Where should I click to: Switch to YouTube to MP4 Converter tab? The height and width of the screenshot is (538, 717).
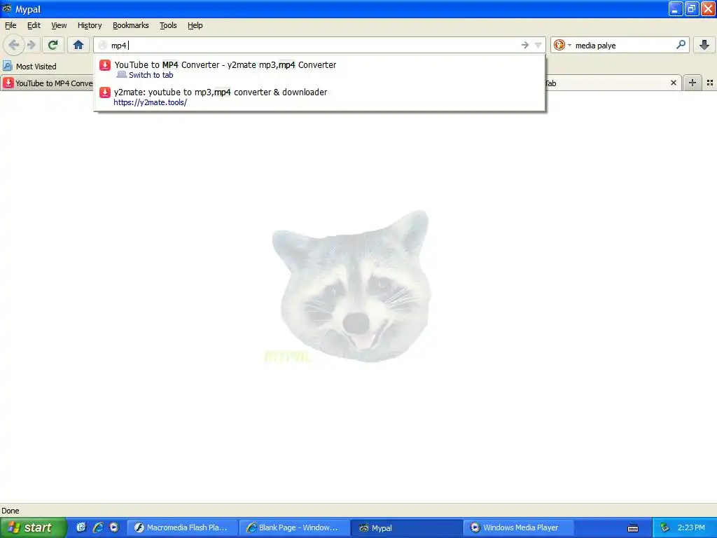(47, 83)
